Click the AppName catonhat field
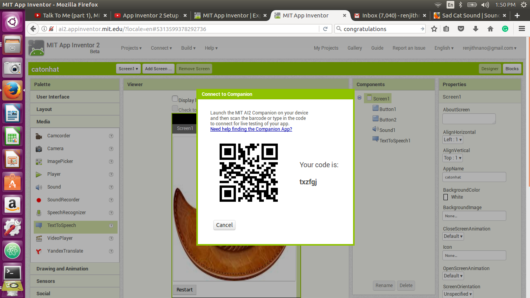The image size is (530, 298). (474, 177)
